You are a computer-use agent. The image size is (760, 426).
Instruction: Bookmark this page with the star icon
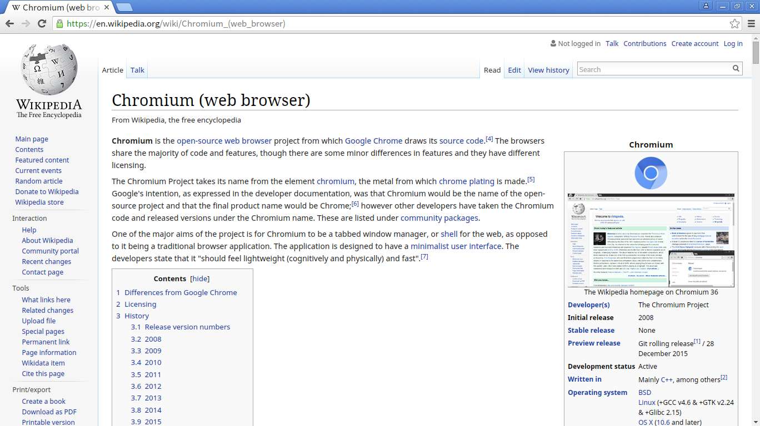[x=734, y=23]
